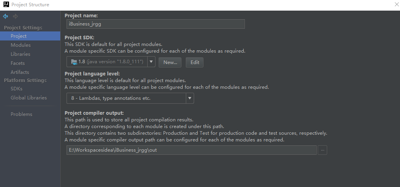400x187 pixels.
Task: Browse for compiler output path (...)
Action: (x=322, y=150)
